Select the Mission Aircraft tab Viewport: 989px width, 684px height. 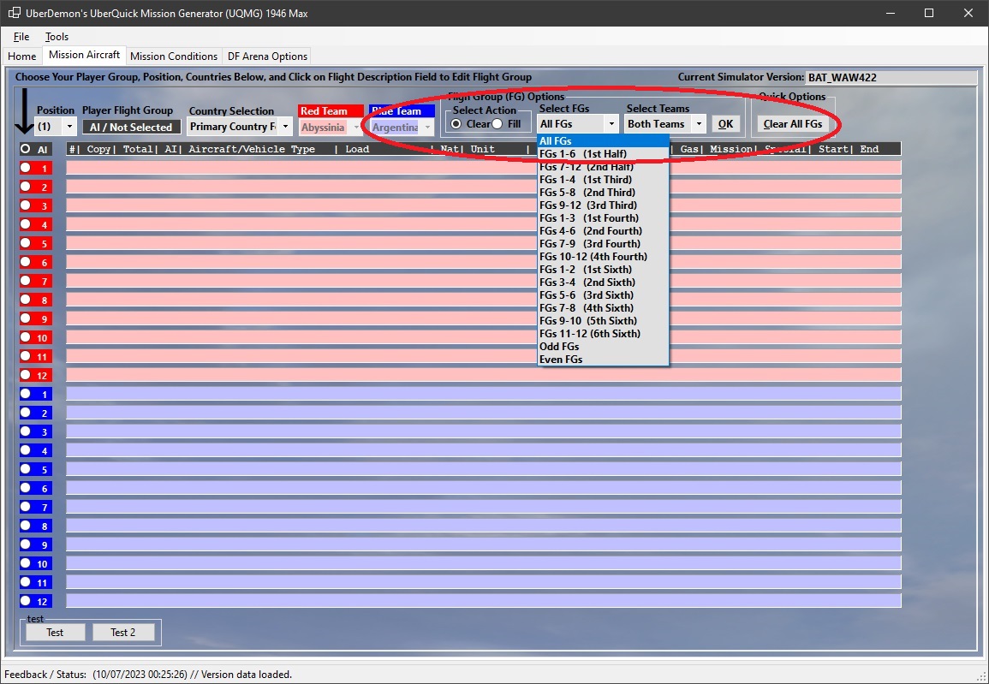pyautogui.click(x=85, y=55)
